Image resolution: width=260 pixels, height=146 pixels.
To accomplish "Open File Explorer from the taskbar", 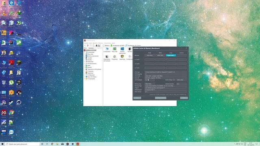I will [x=57, y=144].
